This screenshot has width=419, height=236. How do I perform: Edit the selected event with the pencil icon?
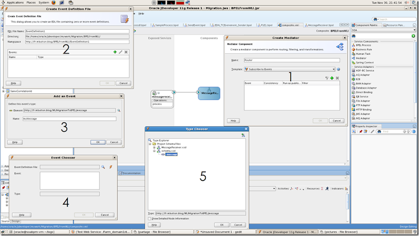click(x=120, y=52)
